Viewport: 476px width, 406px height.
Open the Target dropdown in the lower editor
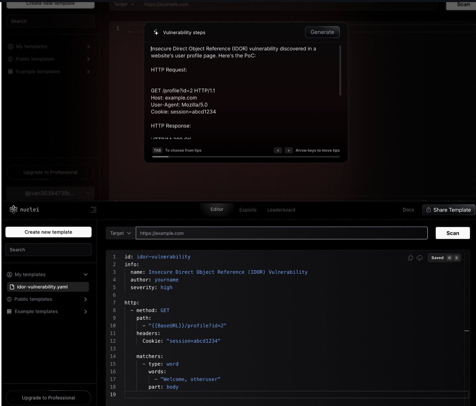coord(121,233)
